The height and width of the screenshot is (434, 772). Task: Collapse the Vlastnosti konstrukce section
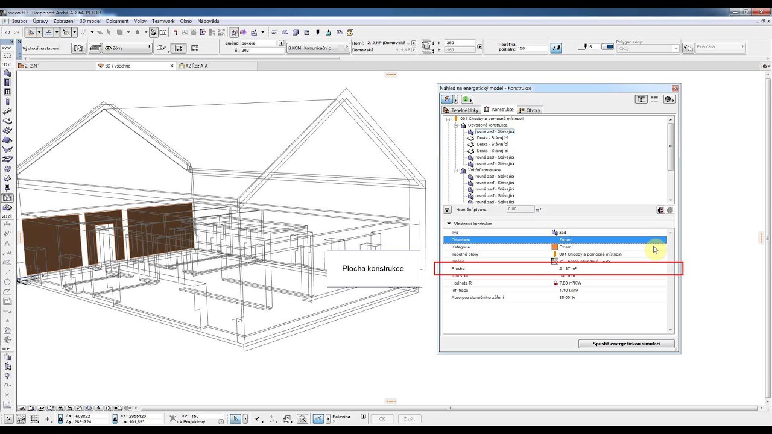449,224
